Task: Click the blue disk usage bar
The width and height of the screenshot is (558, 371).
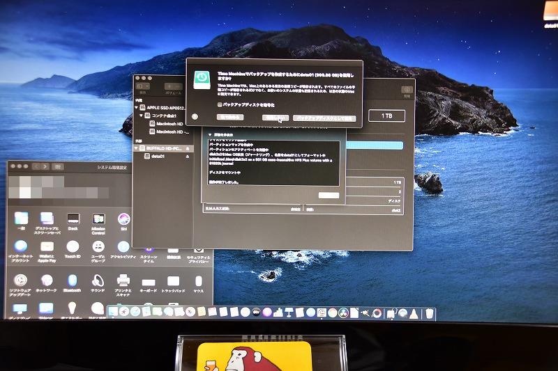Action: click(375, 145)
